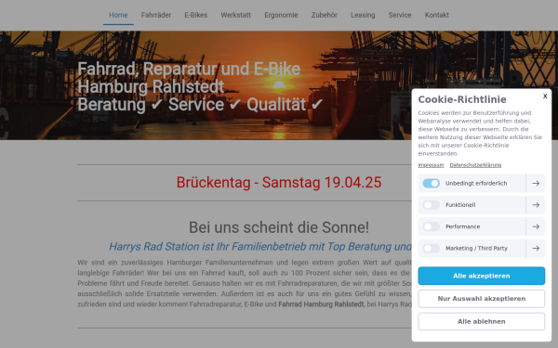Image resolution: width=558 pixels, height=348 pixels.
Task: Select Ergonomie in the navigation
Action: pyautogui.click(x=281, y=15)
